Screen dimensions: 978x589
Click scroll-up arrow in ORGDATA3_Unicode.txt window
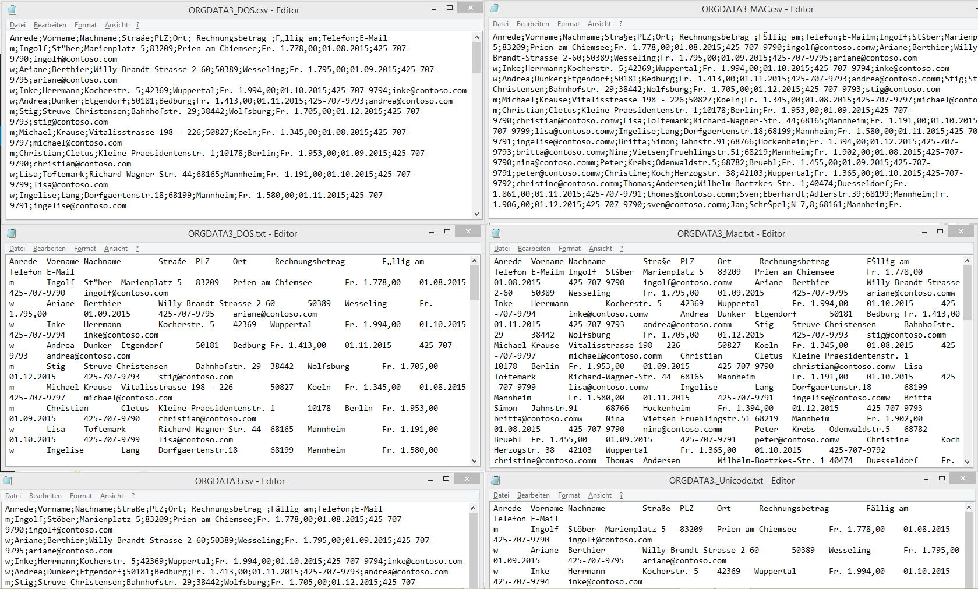968,508
